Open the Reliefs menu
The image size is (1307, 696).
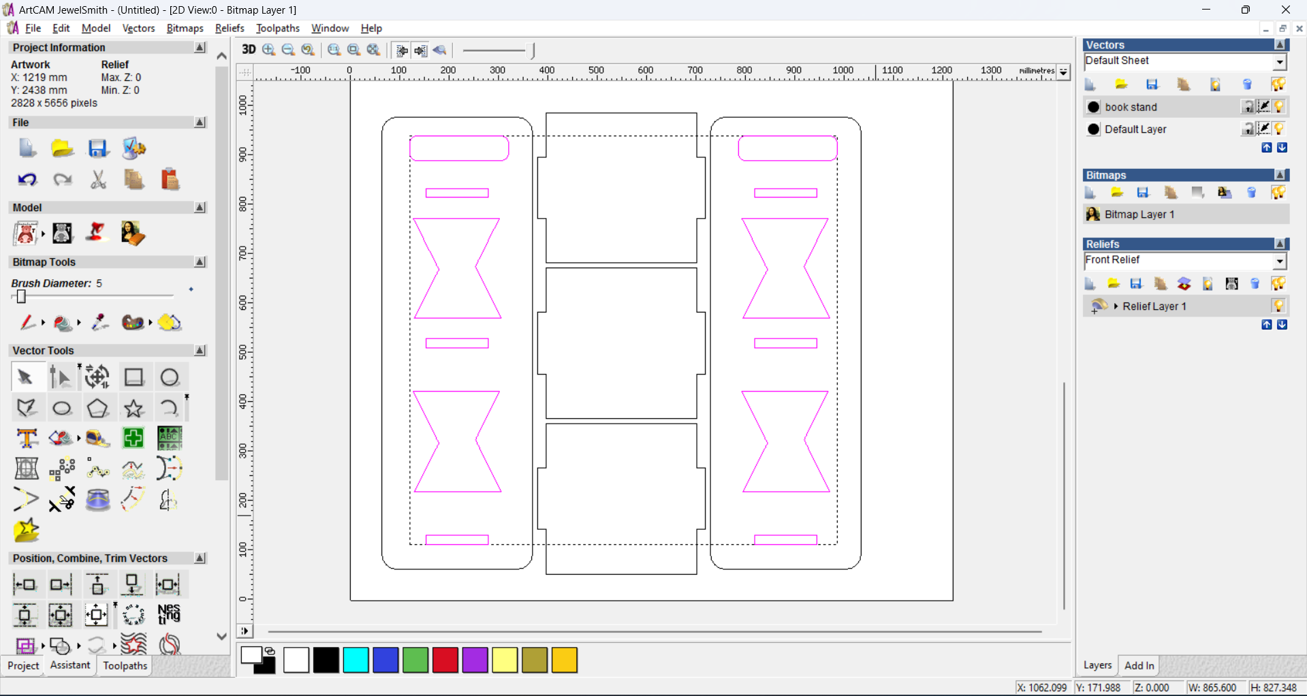pos(230,28)
